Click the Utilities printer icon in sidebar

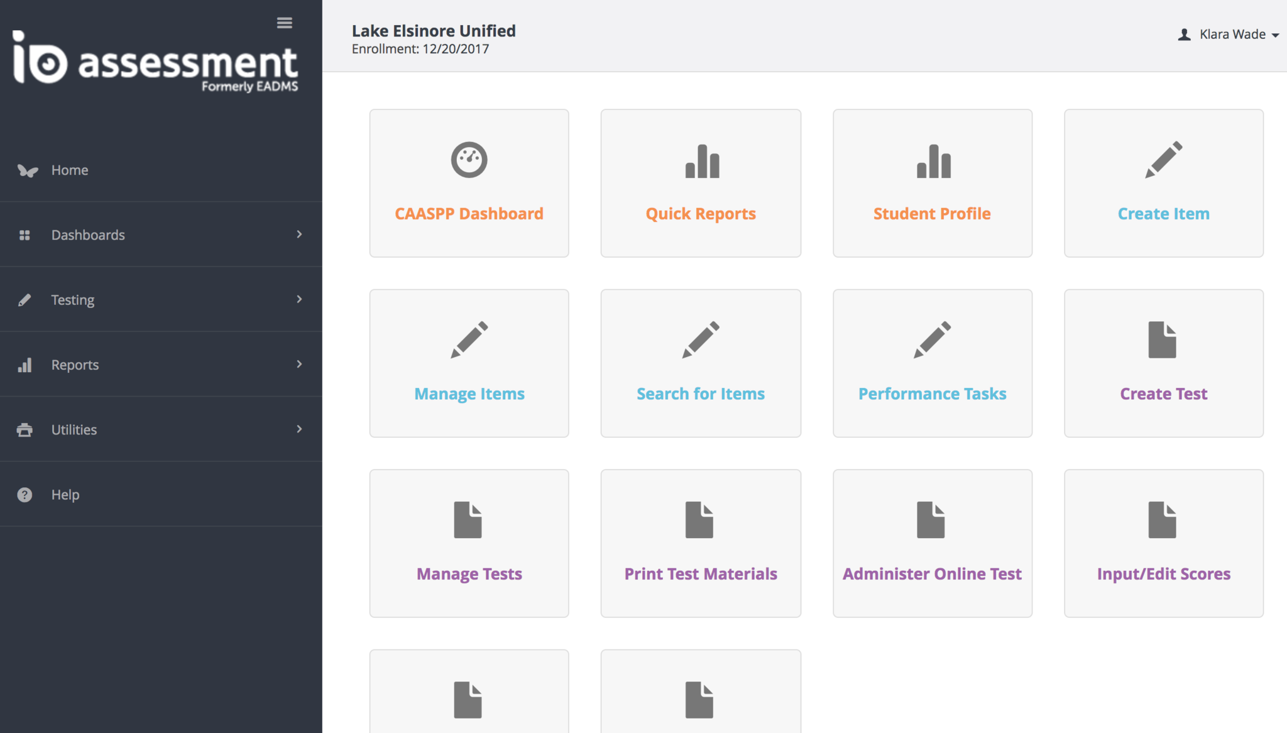[25, 430]
